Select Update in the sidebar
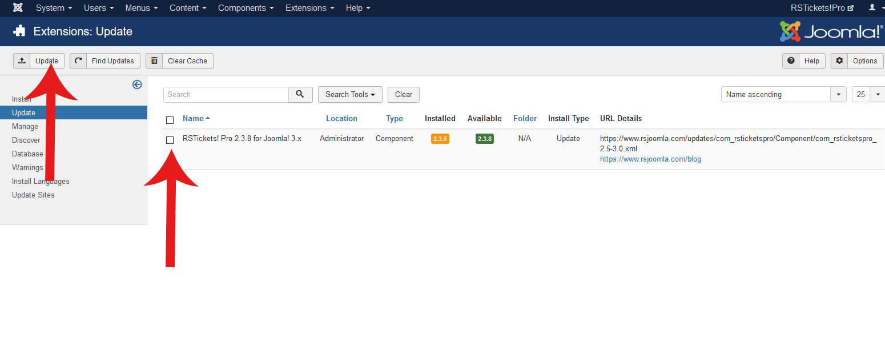Viewport: 885px width, 342px height. 74,112
